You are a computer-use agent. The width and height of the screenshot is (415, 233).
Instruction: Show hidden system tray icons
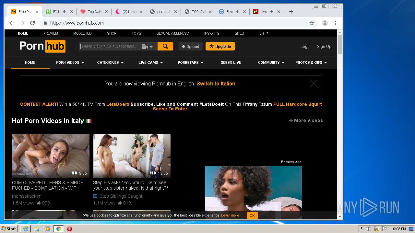[x=362, y=229]
